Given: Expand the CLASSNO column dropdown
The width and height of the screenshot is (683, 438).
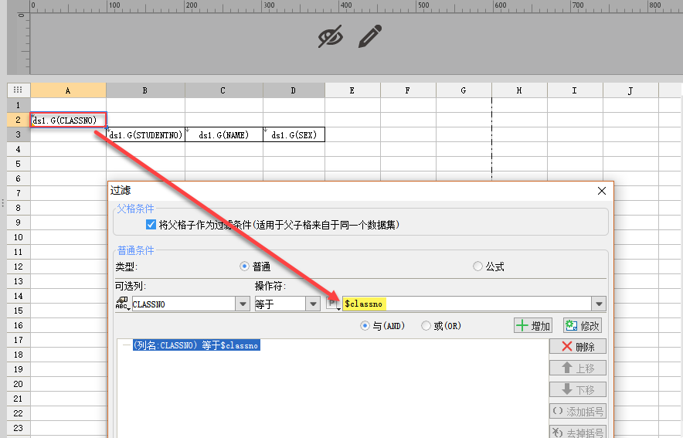Looking at the screenshot, I should point(243,304).
